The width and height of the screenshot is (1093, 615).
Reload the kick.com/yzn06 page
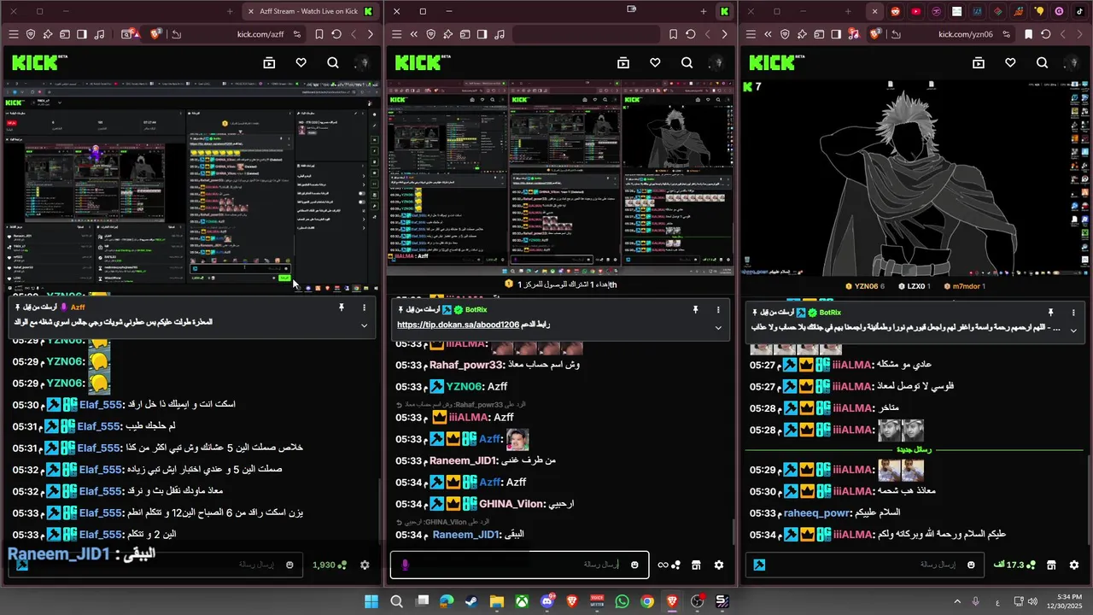click(x=1046, y=34)
